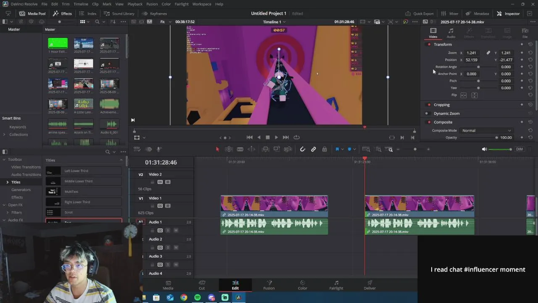Add keyframe for Position parameter
The image size is (538, 303).
point(522,60)
